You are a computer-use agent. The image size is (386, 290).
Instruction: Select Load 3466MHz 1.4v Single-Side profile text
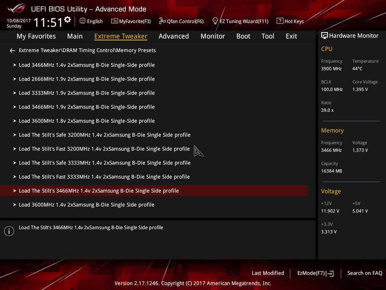(x=87, y=65)
